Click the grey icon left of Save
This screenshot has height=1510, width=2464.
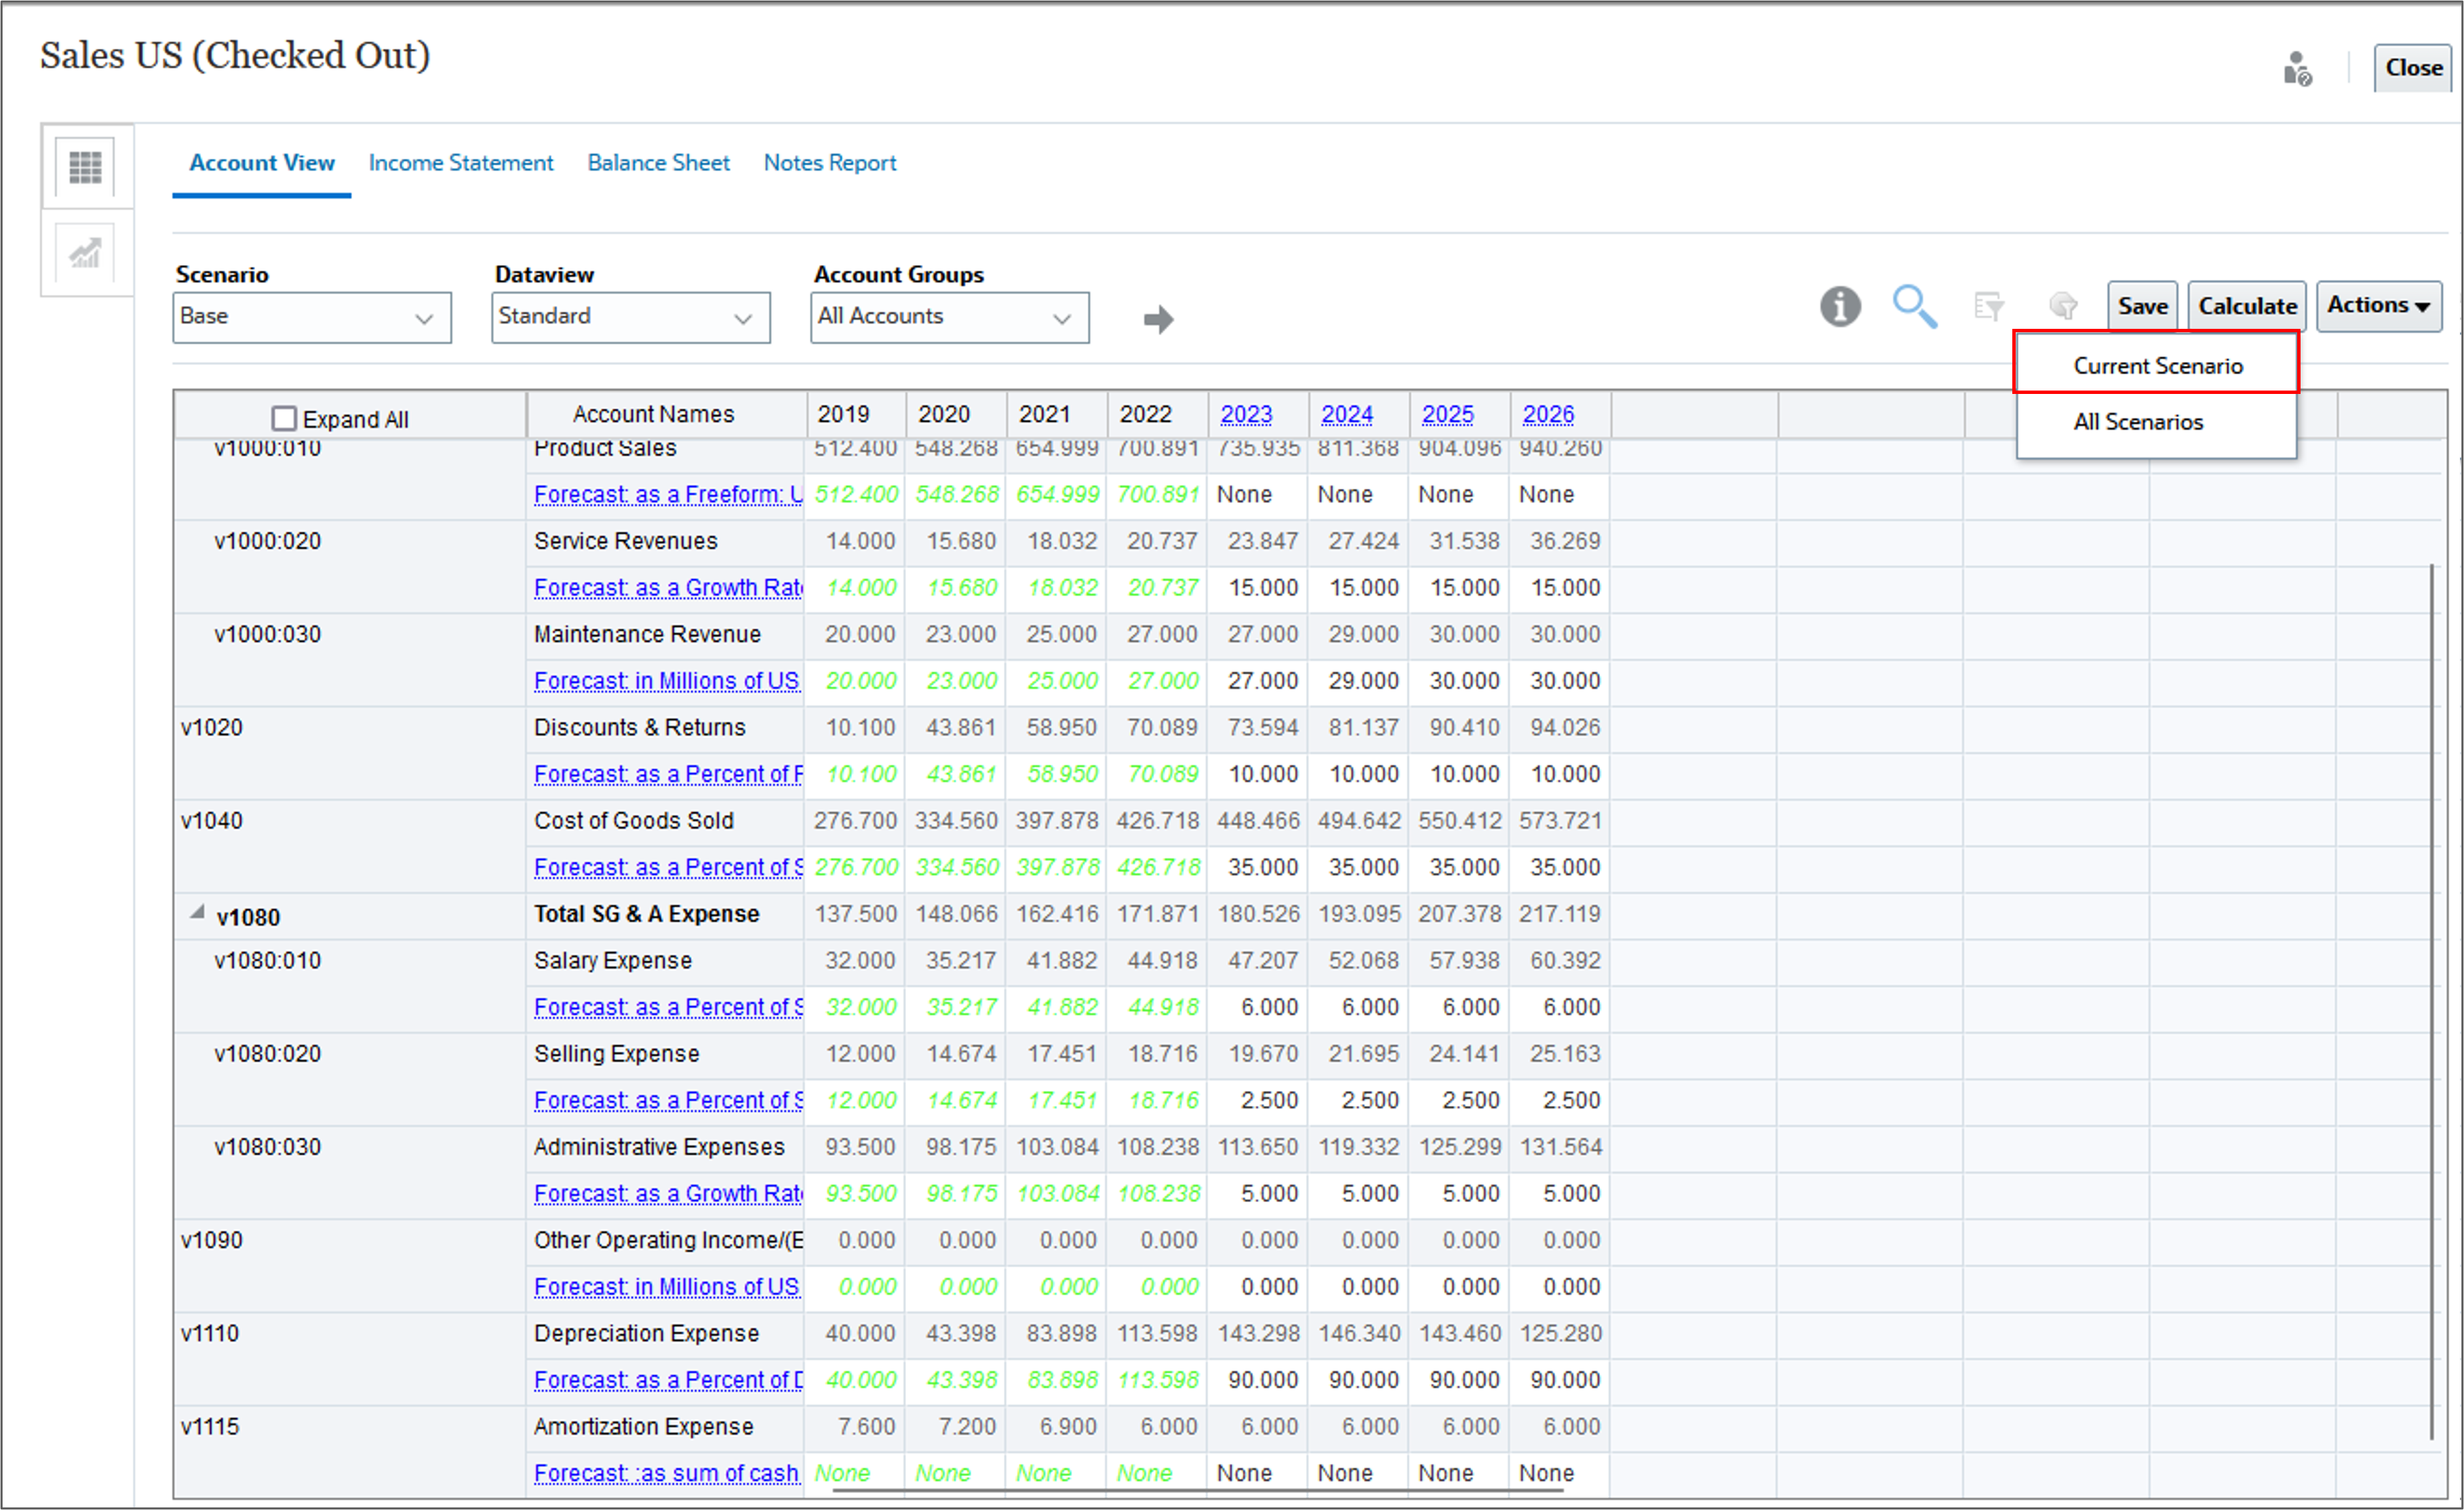click(2063, 305)
